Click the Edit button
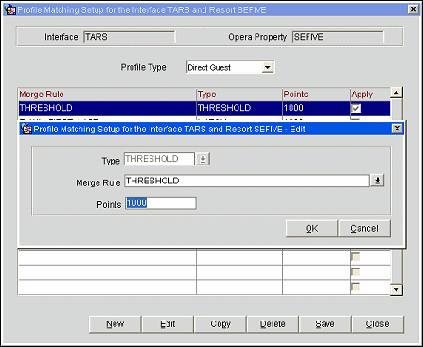Screen dimensions: 423x347 pos(167,324)
